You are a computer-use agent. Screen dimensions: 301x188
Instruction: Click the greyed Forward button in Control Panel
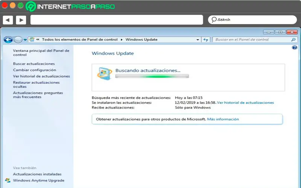(18, 40)
